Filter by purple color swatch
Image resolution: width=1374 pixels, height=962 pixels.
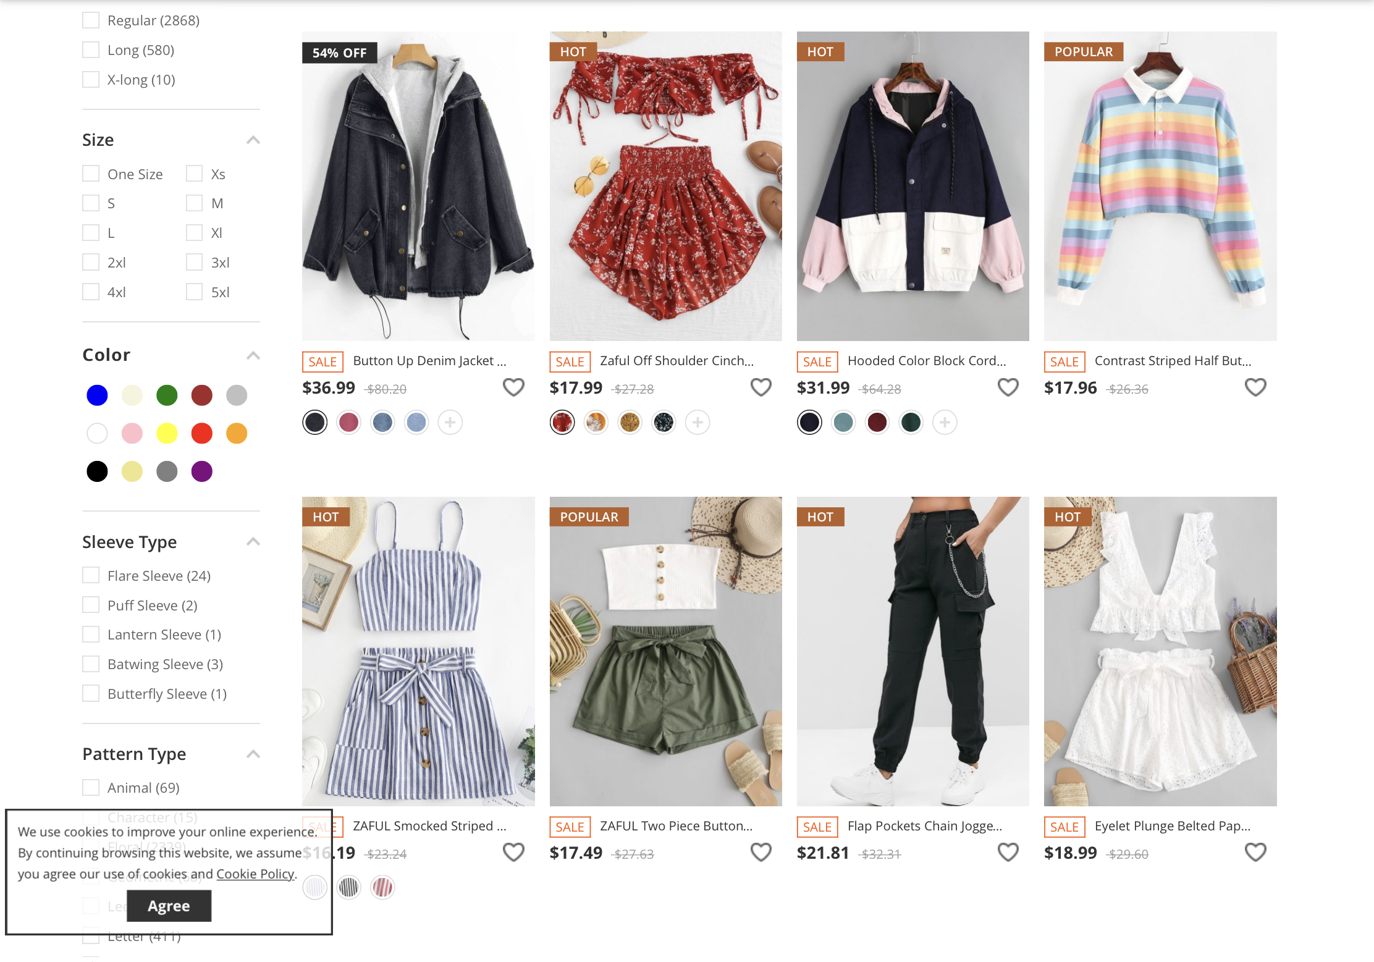(202, 471)
